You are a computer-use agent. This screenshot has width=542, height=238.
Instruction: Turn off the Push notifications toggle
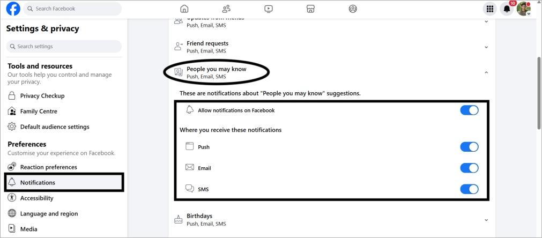pyautogui.click(x=469, y=147)
